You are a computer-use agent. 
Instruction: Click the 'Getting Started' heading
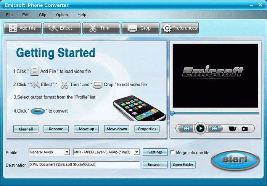tap(56, 53)
